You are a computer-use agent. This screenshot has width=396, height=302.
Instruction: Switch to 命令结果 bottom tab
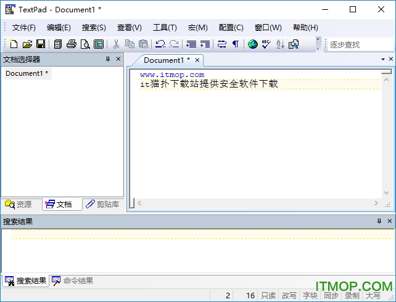pyautogui.click(x=73, y=281)
